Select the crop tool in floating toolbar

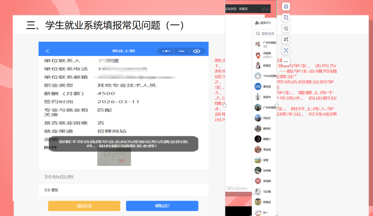(x=286, y=17)
